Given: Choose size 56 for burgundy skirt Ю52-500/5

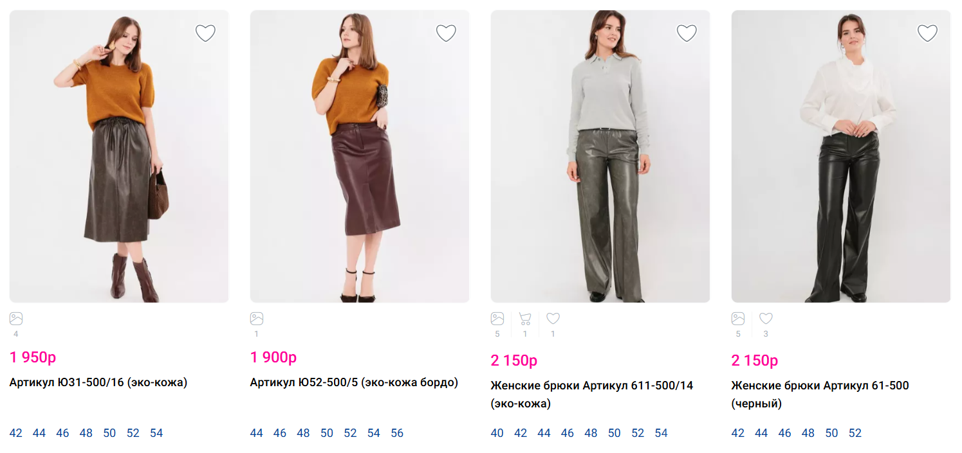Looking at the screenshot, I should tap(397, 433).
